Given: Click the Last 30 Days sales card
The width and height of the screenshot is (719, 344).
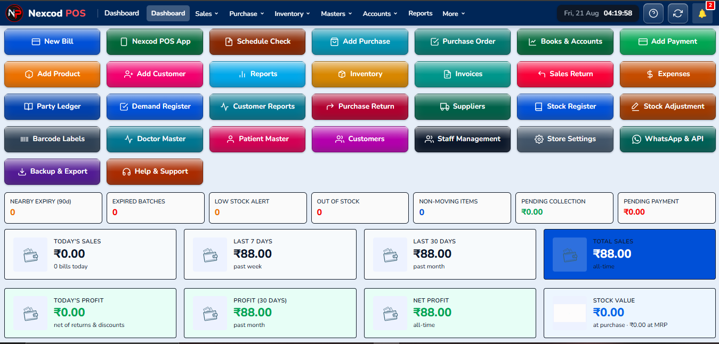Looking at the screenshot, I should coord(450,255).
